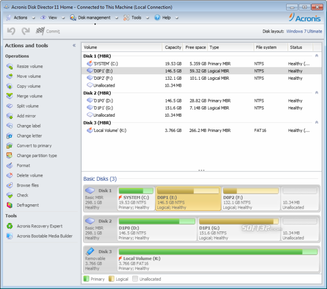Image resolution: width=327 pixels, height=289 pixels.
Task: Collapse the Disk 3 (MBR) group
Action: 317,123
